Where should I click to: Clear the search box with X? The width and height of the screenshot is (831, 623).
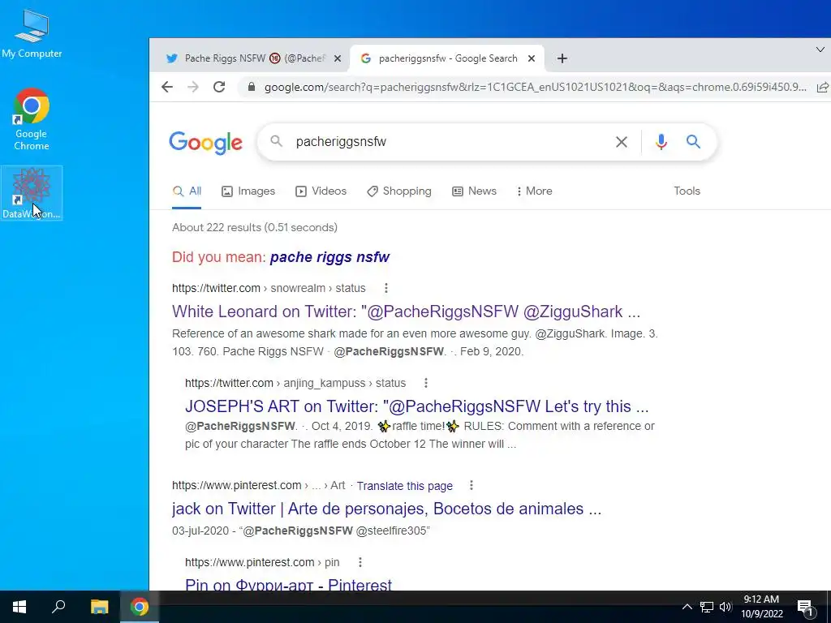click(622, 141)
